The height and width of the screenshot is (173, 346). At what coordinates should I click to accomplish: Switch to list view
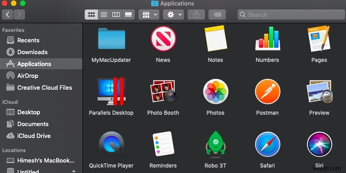104,15
